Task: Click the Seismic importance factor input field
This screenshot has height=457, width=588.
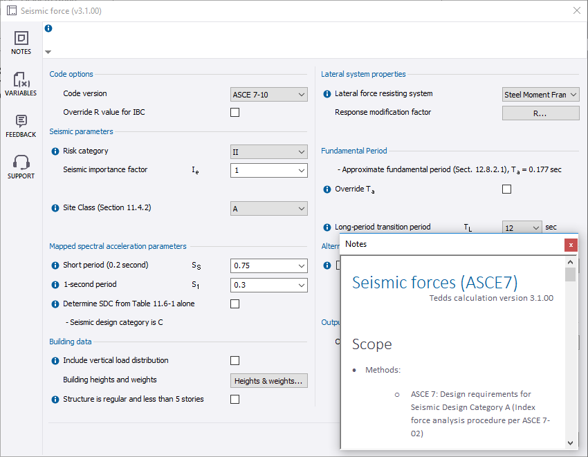Action: [268, 170]
